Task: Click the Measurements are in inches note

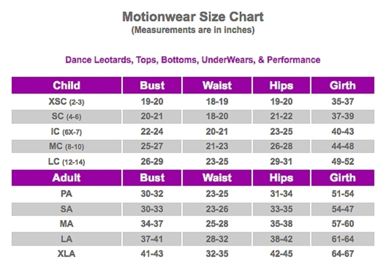Action: click(x=193, y=30)
